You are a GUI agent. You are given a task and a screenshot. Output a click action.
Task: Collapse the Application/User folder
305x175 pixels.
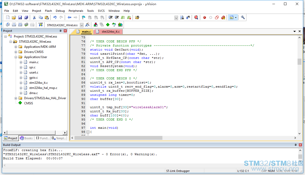coord(16,57)
